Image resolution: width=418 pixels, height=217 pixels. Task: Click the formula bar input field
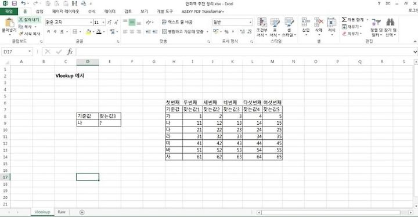coord(244,52)
